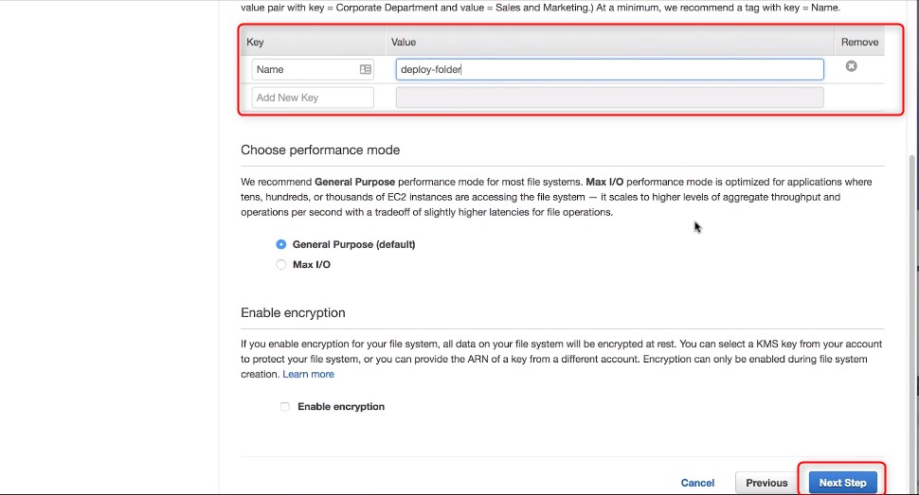Focus the Name key input field
This screenshot has height=495, width=919.
tap(313, 69)
